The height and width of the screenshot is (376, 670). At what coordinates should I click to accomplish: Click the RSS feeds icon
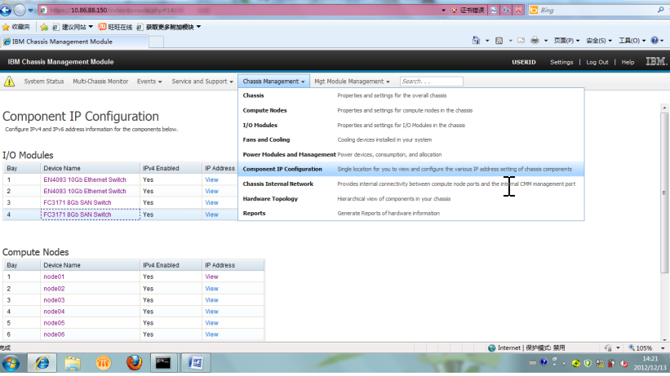point(499,41)
